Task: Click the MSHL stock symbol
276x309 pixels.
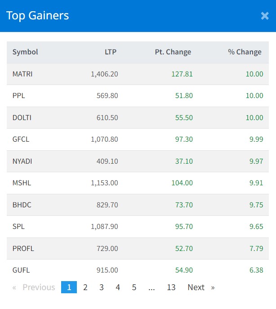Action: 21,183
